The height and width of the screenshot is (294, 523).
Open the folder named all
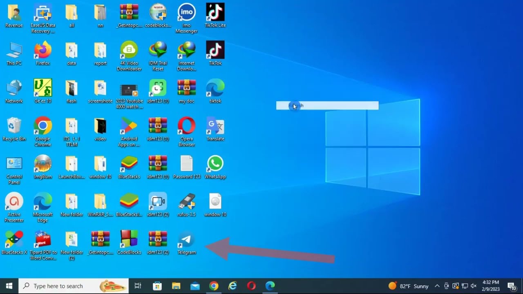click(x=72, y=16)
